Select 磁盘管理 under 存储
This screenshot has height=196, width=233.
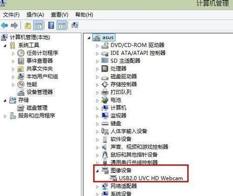[37, 108]
